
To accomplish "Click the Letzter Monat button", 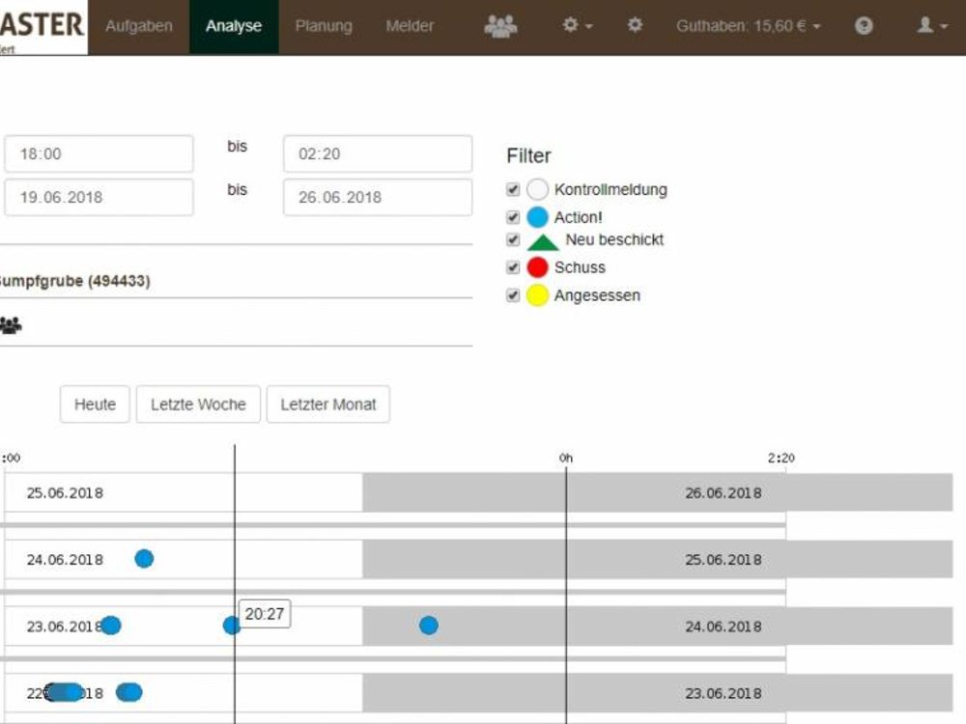I will click(327, 404).
